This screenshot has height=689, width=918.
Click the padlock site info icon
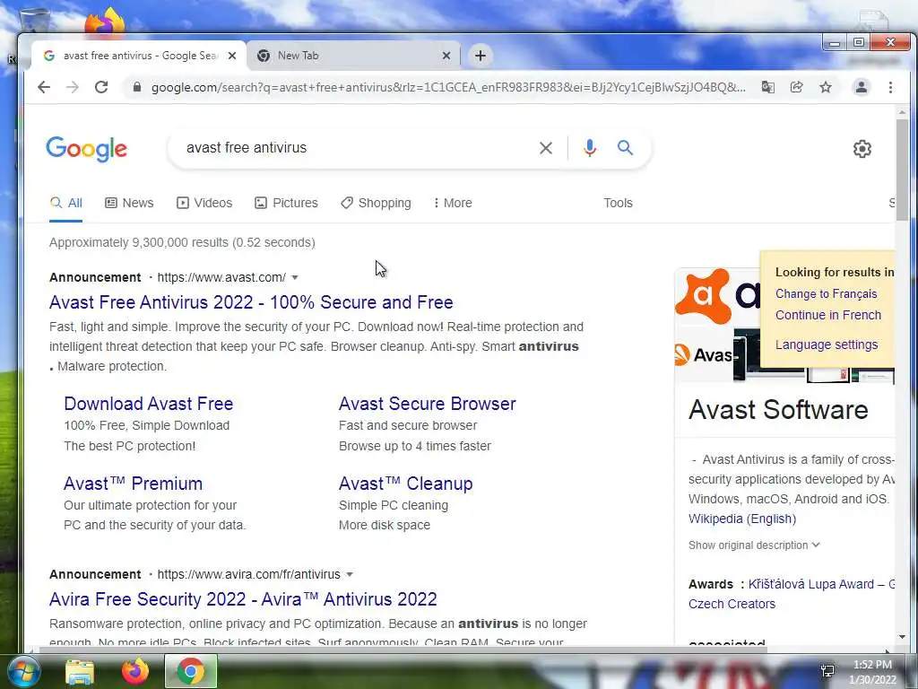pyautogui.click(x=137, y=87)
